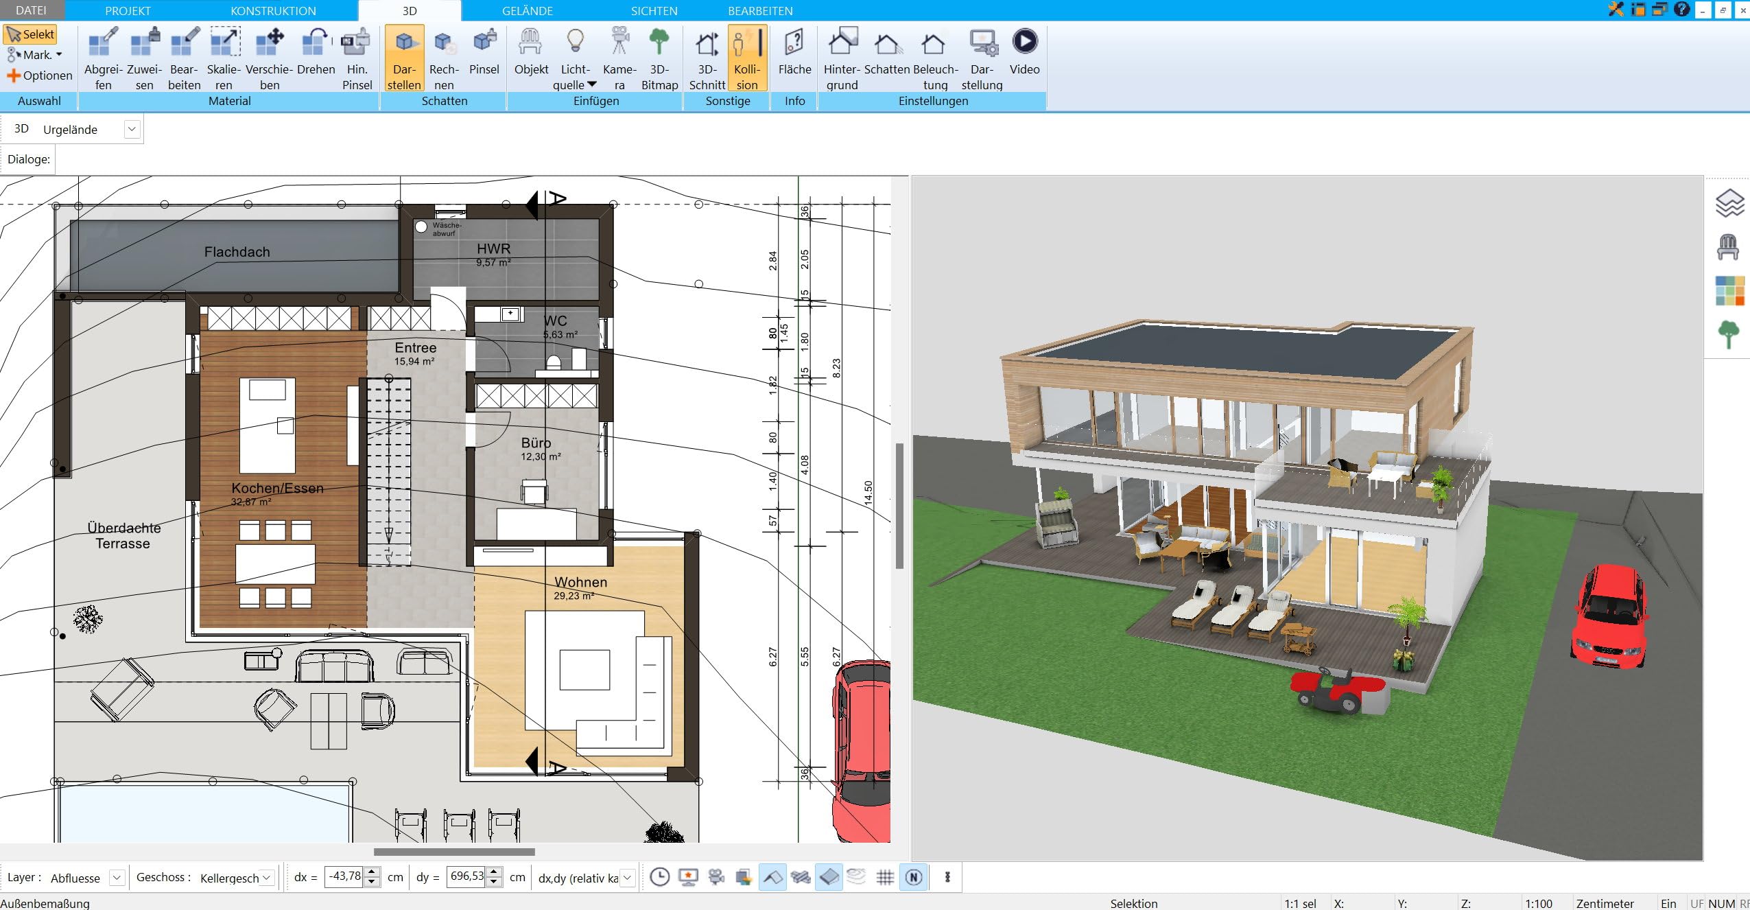Open Hintergrund settings
1750x910 pixels.
(842, 58)
